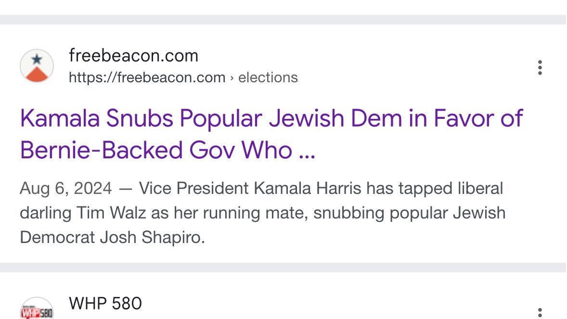Click the WHP 580 station logo
This screenshot has width=567, height=319.
(x=37, y=309)
